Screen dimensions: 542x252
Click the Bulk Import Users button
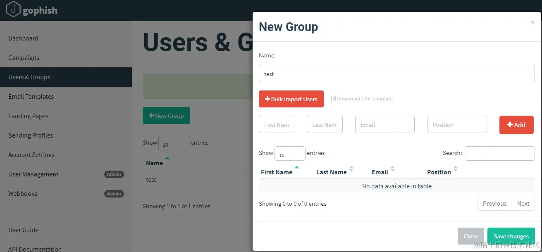[291, 99]
